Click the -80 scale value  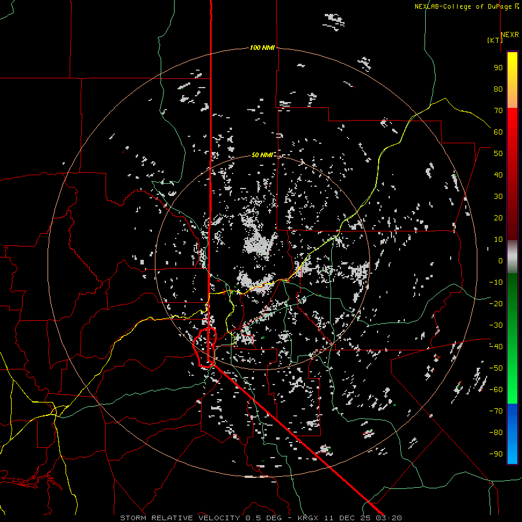[x=496, y=433]
